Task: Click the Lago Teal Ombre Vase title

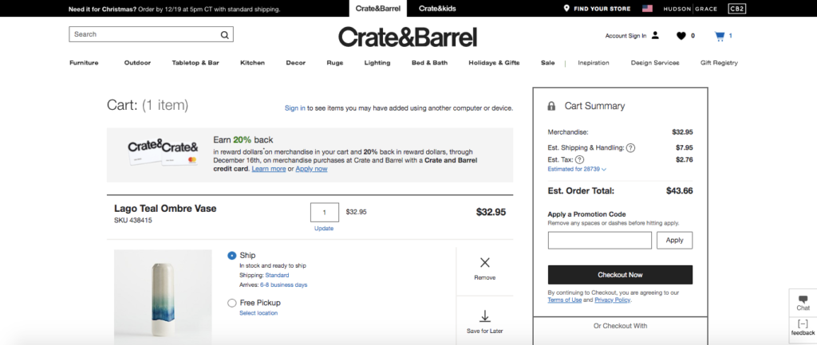Action: coord(165,209)
